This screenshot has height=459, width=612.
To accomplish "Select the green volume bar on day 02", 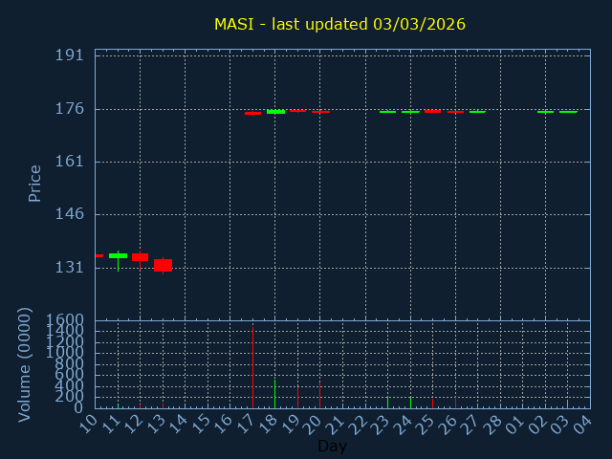I will pos(545,404).
